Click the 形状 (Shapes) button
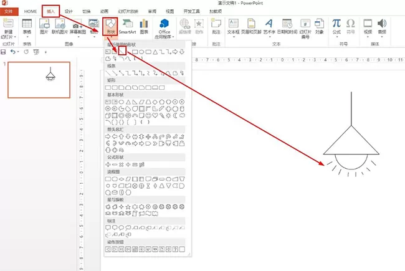 pos(110,27)
